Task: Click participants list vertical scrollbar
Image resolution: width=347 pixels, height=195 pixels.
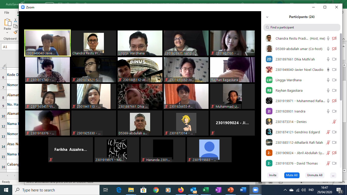Action: click(x=341, y=67)
